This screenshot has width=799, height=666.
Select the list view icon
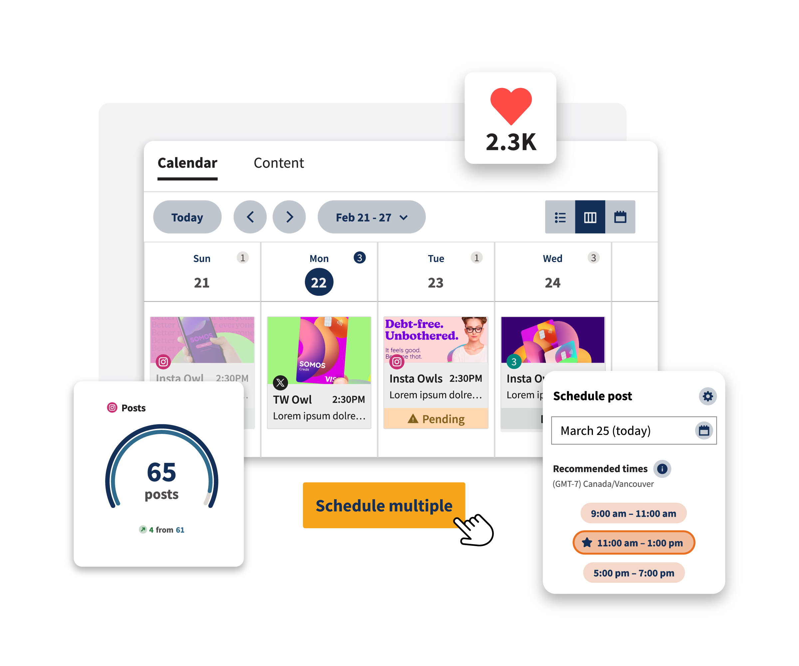(x=559, y=218)
